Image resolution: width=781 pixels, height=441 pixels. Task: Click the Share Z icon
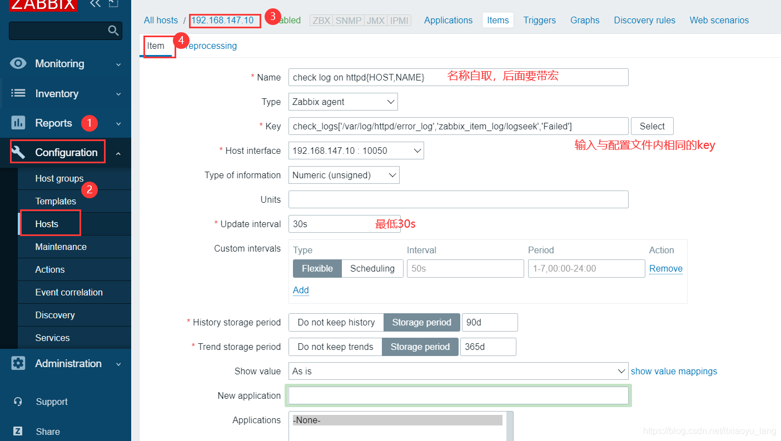18,431
